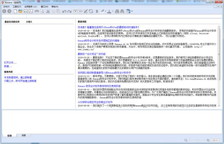Click the Banana app icon in title bar
The width and height of the screenshot is (224, 144).
point(2,2)
